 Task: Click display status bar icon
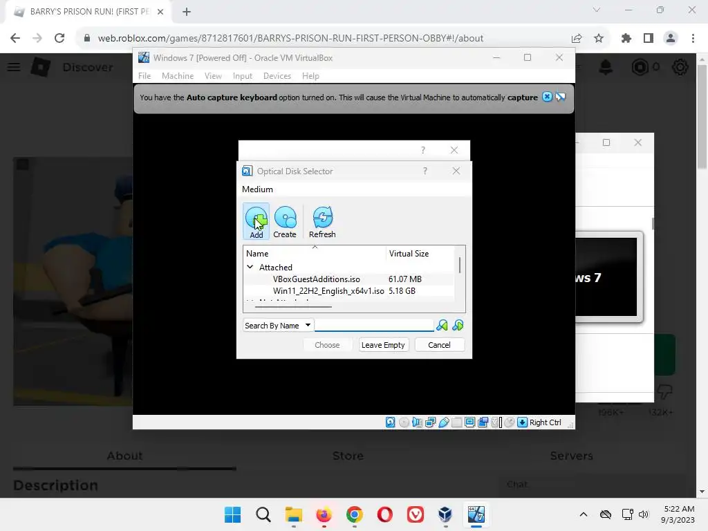(470, 422)
